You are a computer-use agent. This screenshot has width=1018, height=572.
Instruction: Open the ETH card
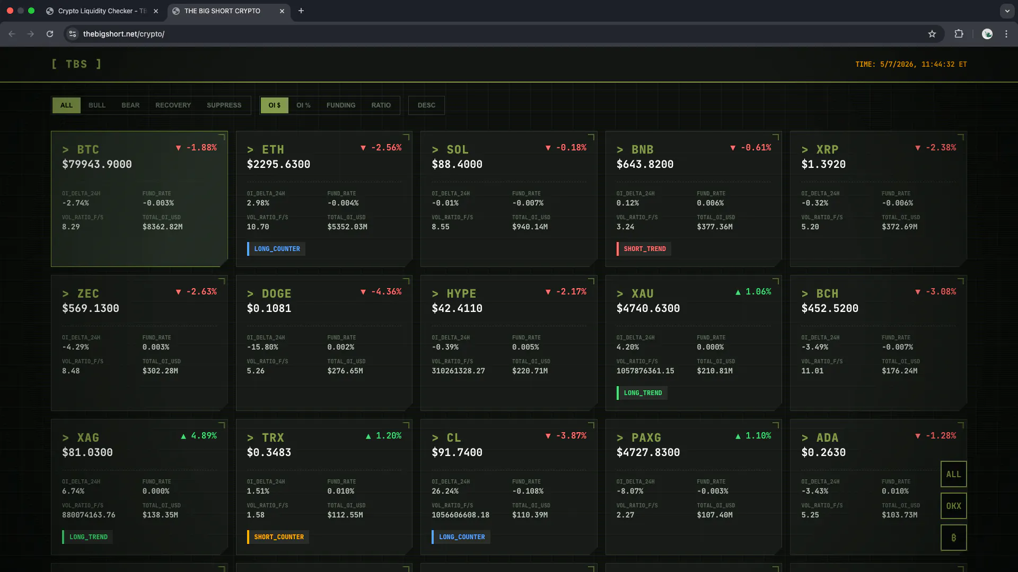pyautogui.click(x=324, y=199)
